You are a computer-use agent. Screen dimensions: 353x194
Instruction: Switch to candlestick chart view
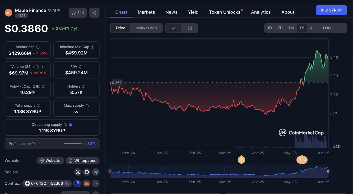point(189,28)
